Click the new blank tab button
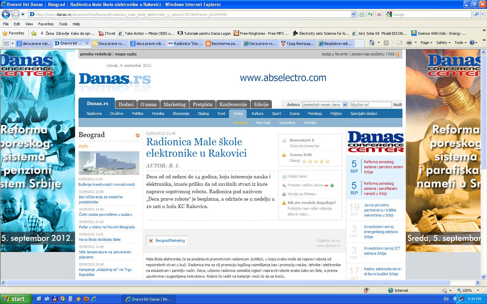487x304 pixels. click(x=359, y=43)
